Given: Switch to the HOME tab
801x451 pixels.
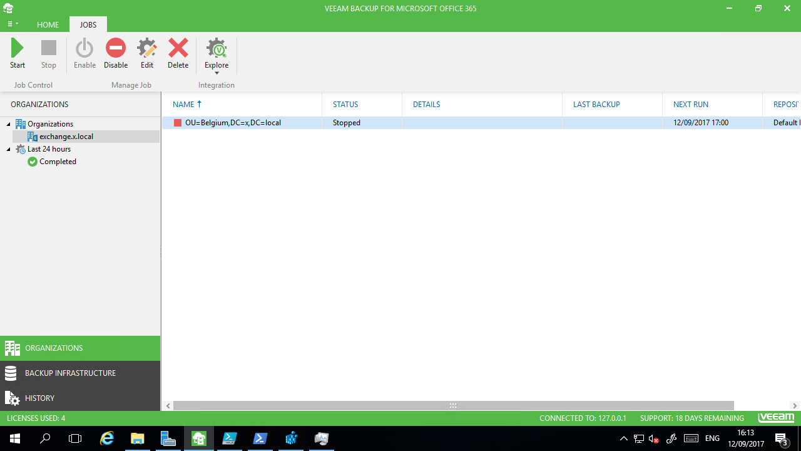Looking at the screenshot, I should (x=48, y=24).
